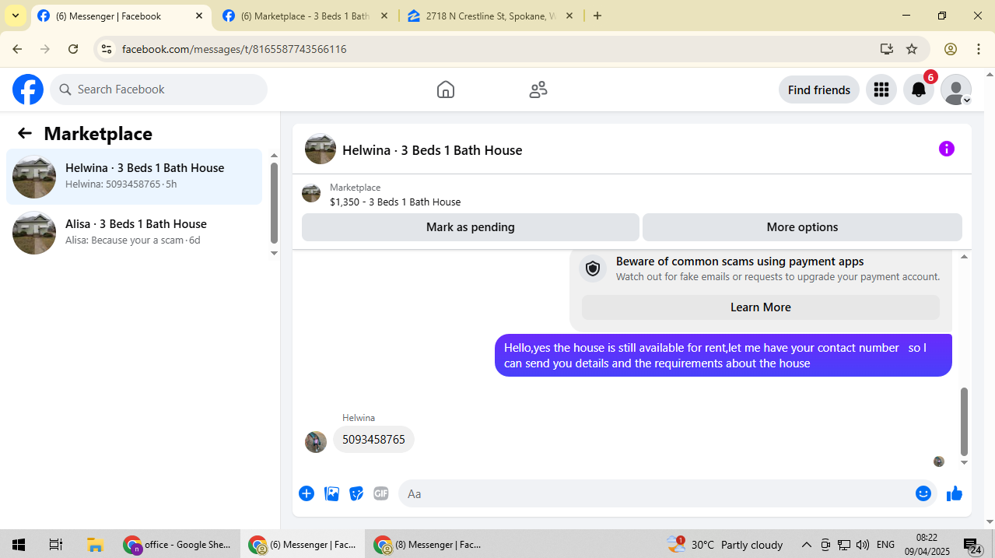Click conversation list scrollbar up arrow

pos(274,156)
